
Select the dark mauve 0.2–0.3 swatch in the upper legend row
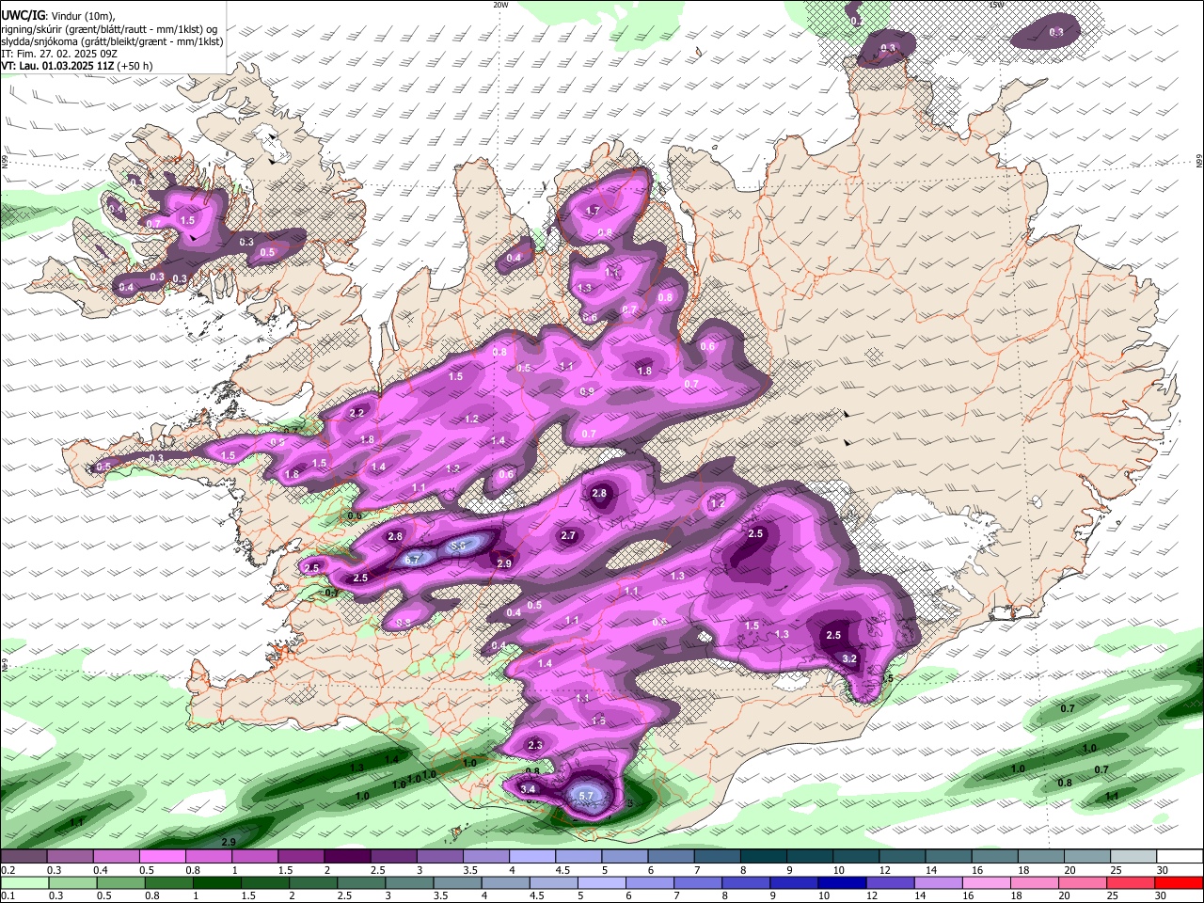click(24, 857)
